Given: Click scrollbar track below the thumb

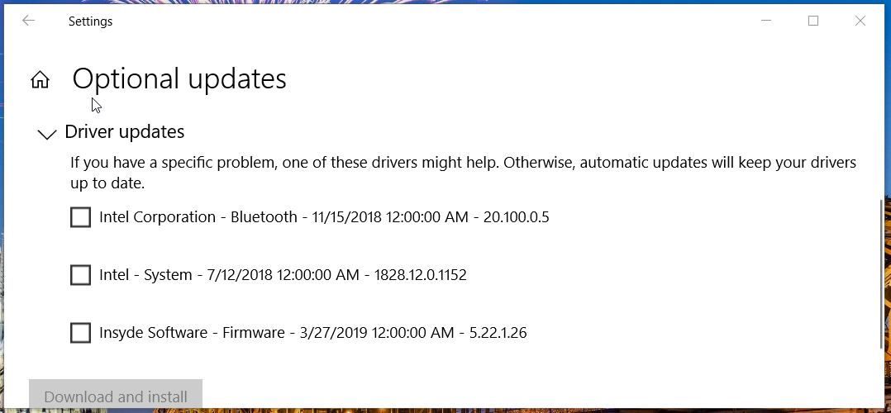Looking at the screenshot, I should [x=882, y=377].
